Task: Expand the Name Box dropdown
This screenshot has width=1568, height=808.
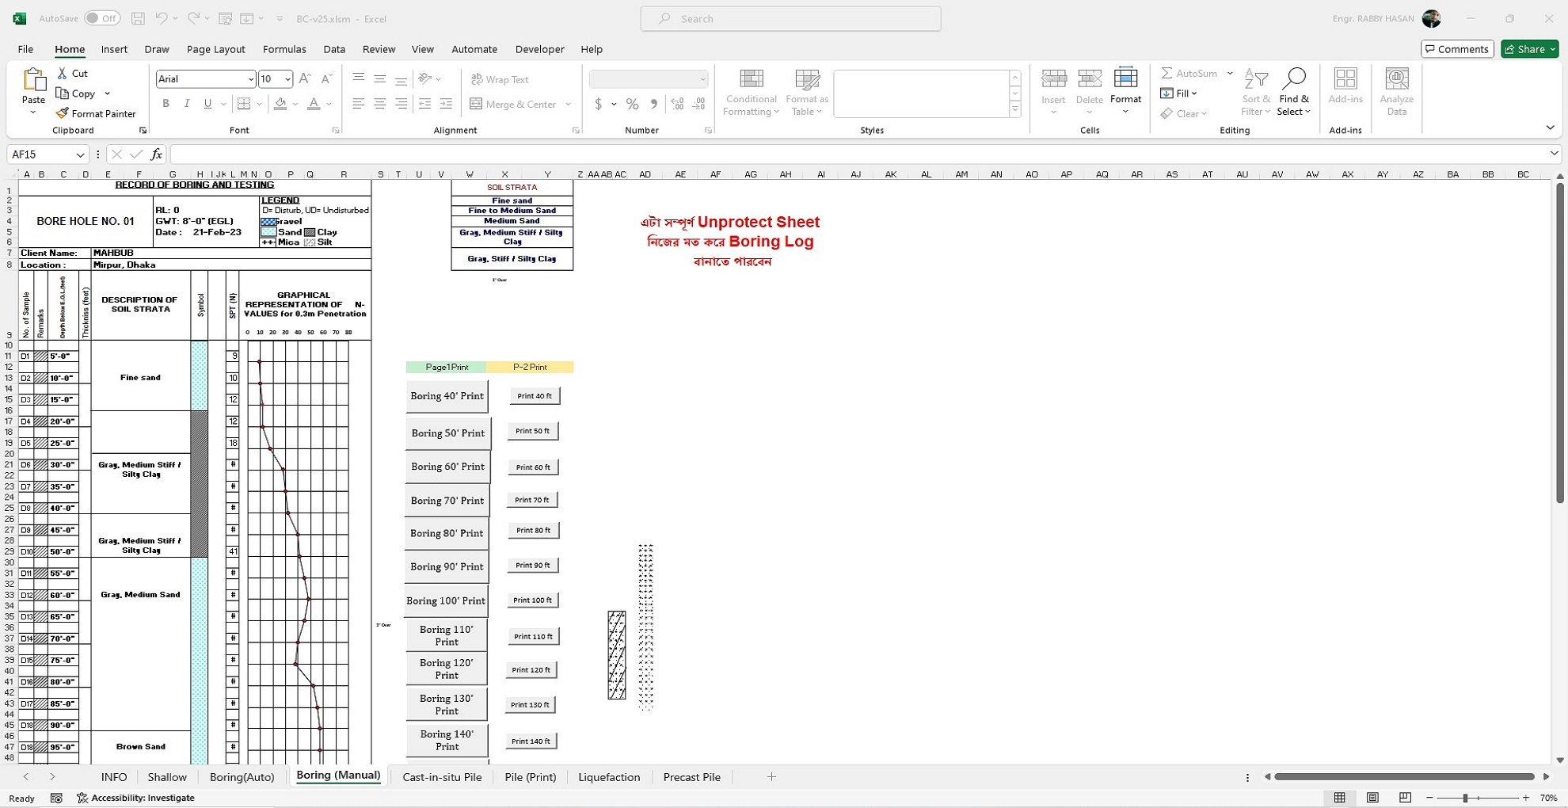Action: [80, 154]
